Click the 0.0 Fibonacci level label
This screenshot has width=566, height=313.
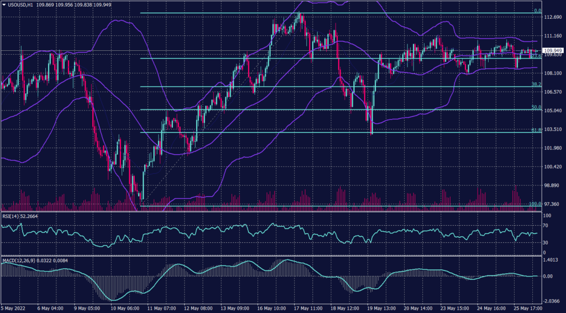pos(536,11)
